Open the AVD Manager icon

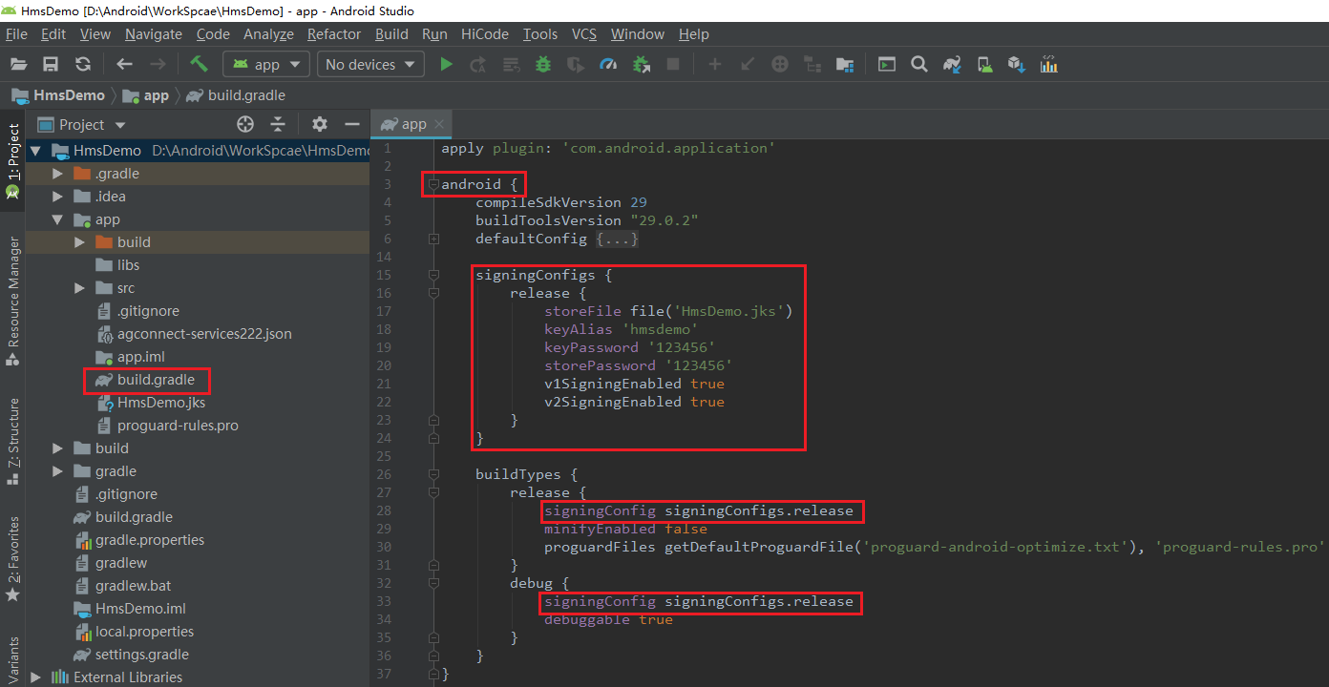pos(984,64)
